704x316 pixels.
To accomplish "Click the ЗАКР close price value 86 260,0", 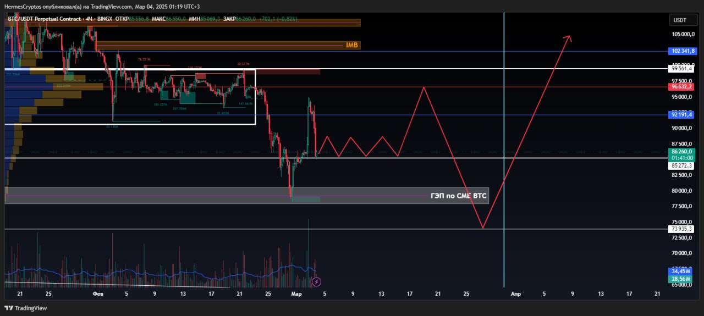I will (246, 19).
